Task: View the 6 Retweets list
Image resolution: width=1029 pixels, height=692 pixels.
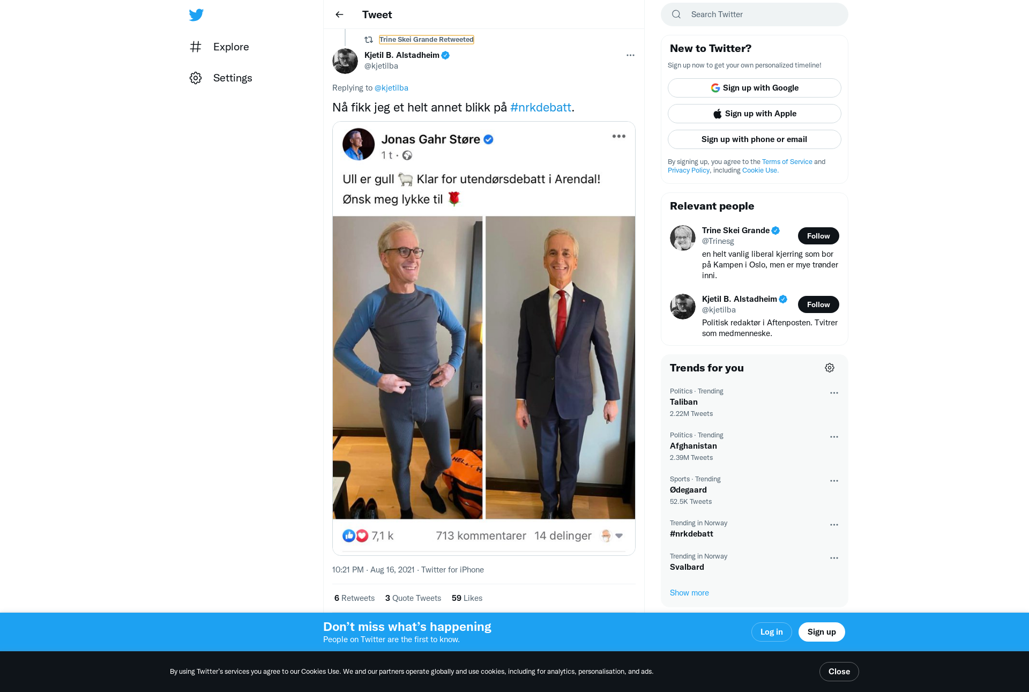Action: pos(354,598)
